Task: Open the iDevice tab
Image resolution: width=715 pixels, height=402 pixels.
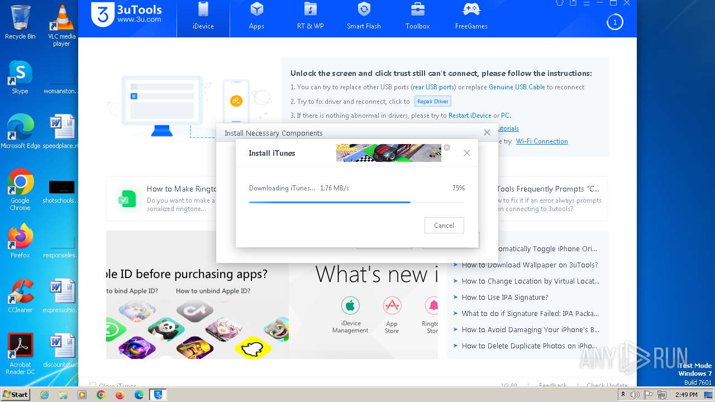Action: (203, 17)
